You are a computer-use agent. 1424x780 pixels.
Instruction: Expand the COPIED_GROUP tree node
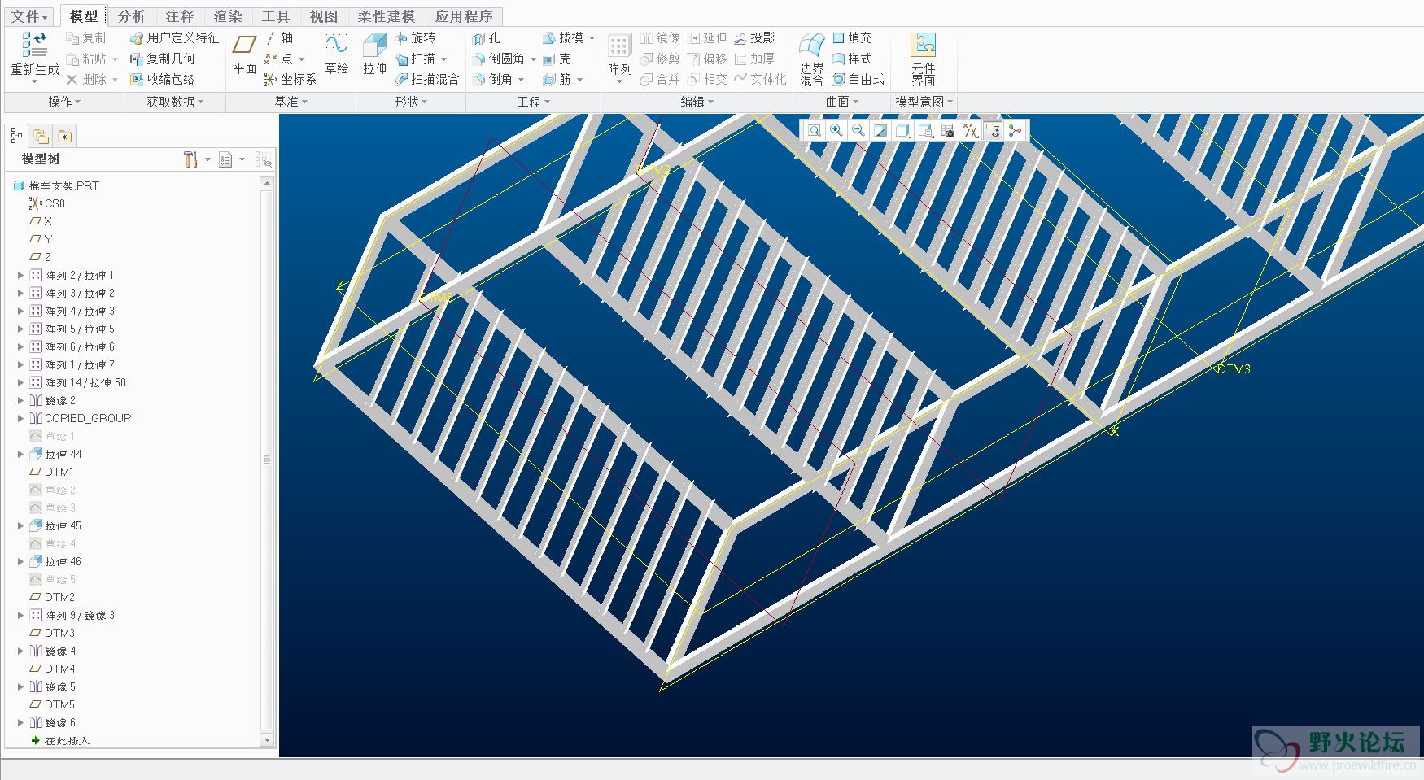click(20, 418)
